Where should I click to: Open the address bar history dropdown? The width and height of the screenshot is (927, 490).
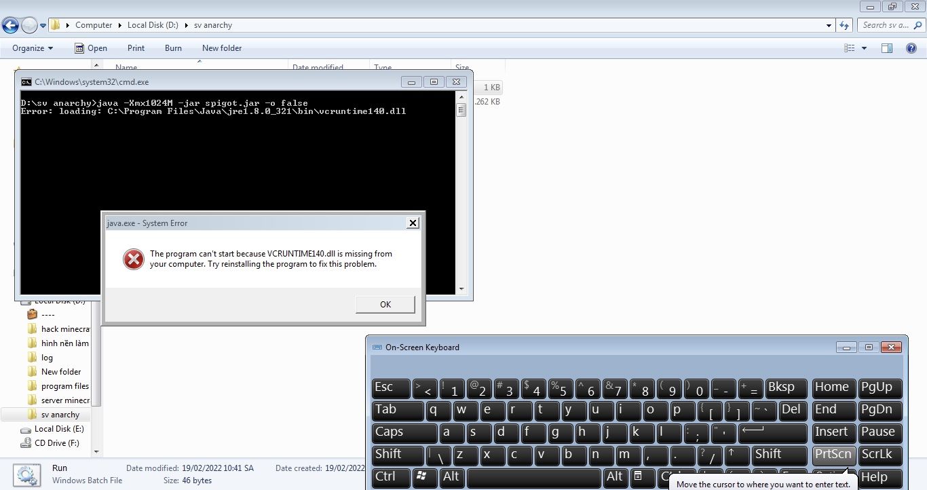tap(829, 25)
